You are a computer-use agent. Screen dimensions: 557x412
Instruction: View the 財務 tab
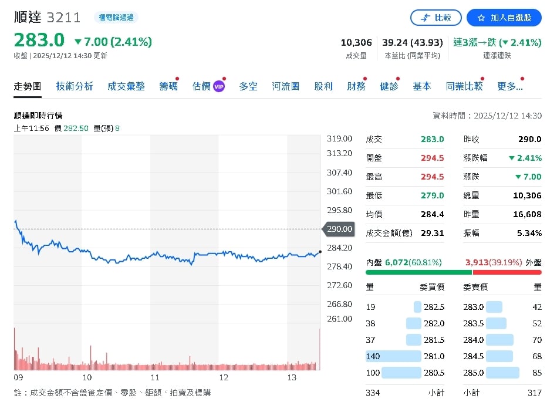(356, 86)
